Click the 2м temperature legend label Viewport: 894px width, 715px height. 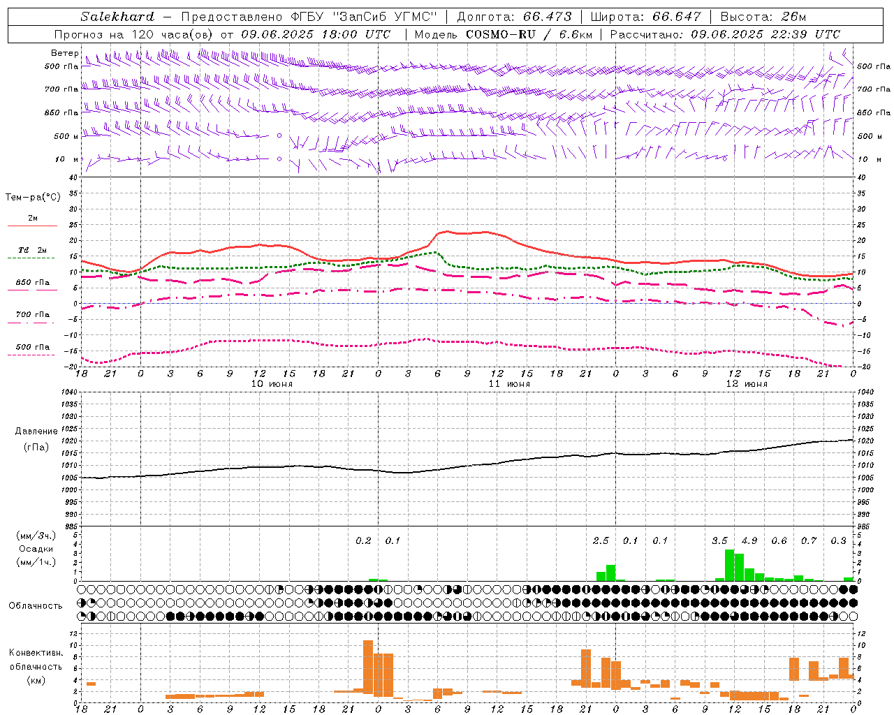[x=33, y=218]
